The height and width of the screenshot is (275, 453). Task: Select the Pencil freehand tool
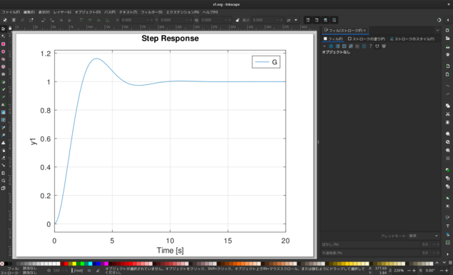click(3, 89)
